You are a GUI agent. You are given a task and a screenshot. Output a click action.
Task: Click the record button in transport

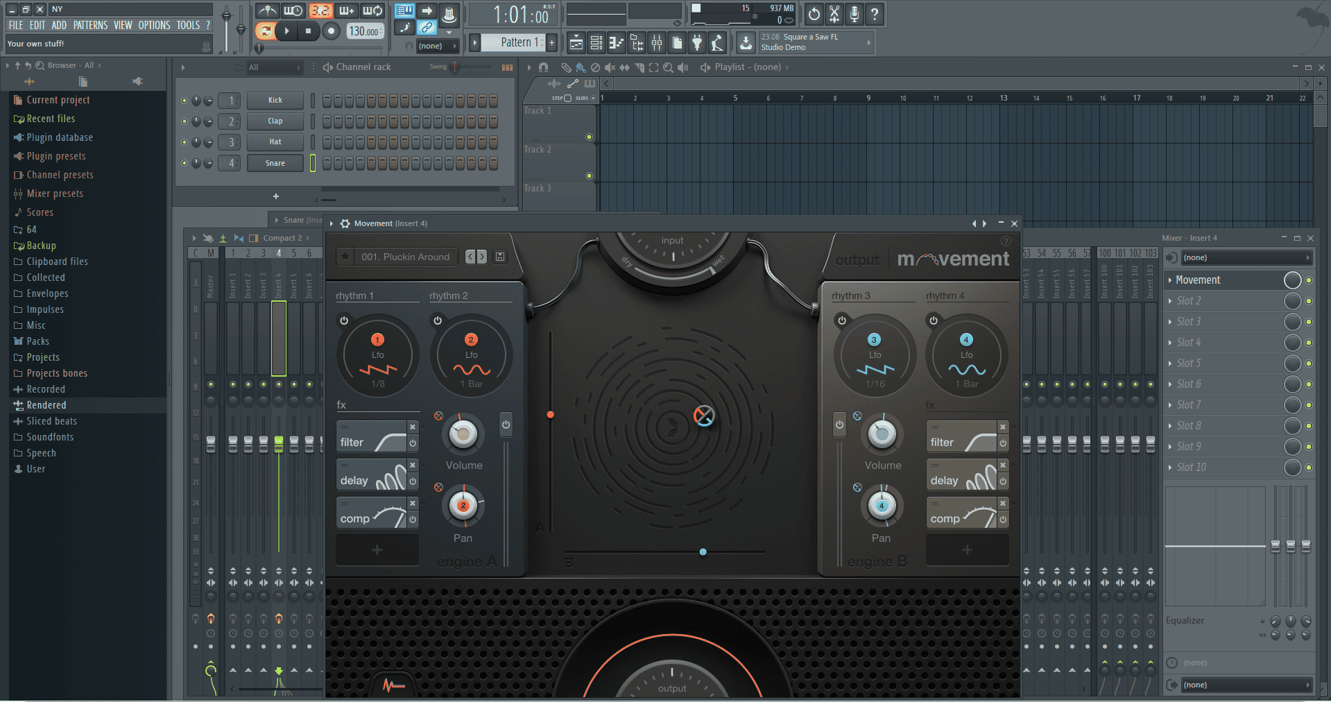331,31
